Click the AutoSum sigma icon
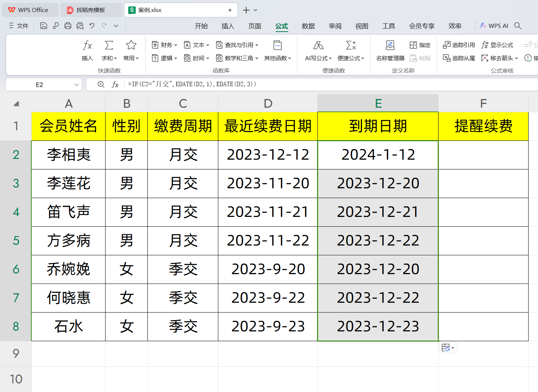 [x=109, y=46]
